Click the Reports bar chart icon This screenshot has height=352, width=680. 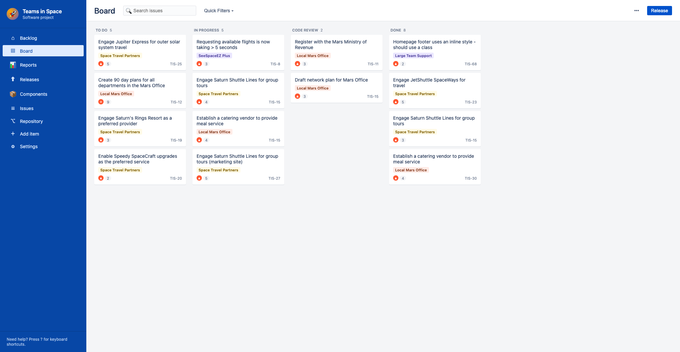(13, 65)
